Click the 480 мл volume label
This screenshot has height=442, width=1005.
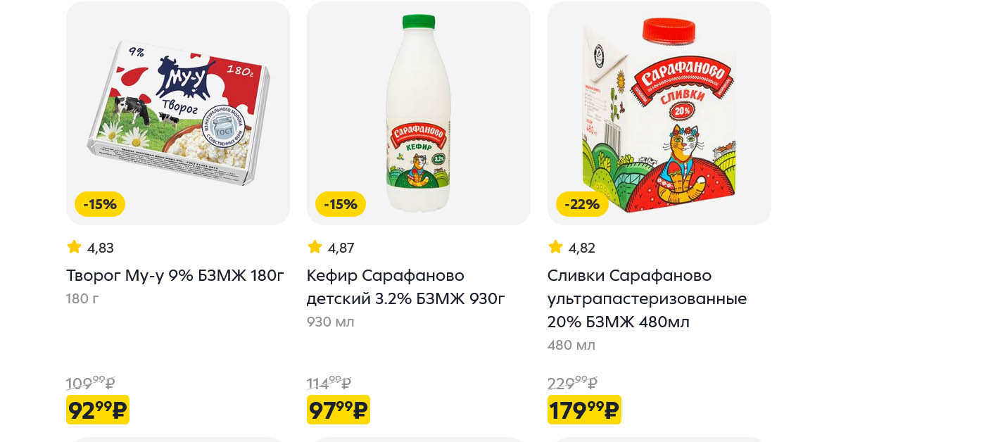(571, 345)
